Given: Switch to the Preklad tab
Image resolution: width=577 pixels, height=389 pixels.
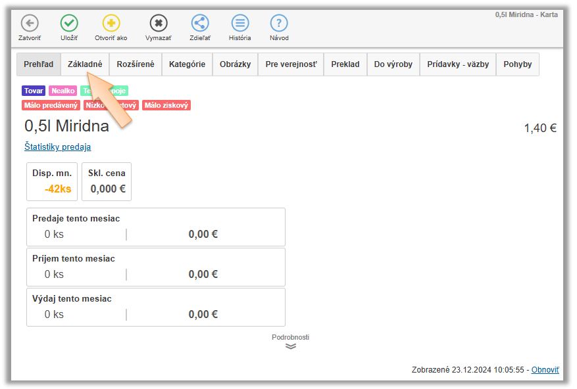Looking at the screenshot, I should point(345,64).
